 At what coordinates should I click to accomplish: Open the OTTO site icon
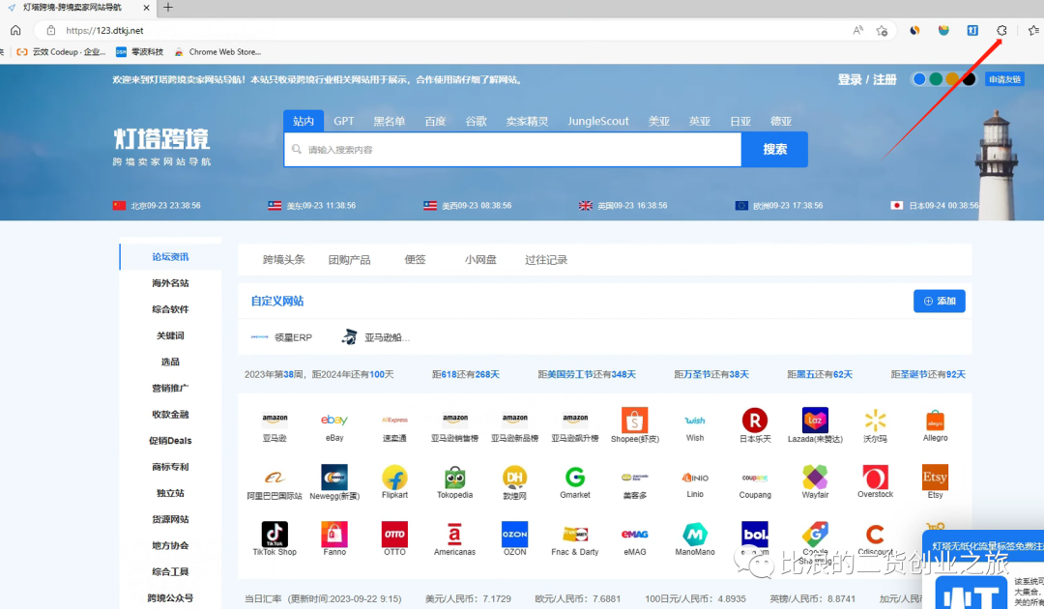click(394, 534)
